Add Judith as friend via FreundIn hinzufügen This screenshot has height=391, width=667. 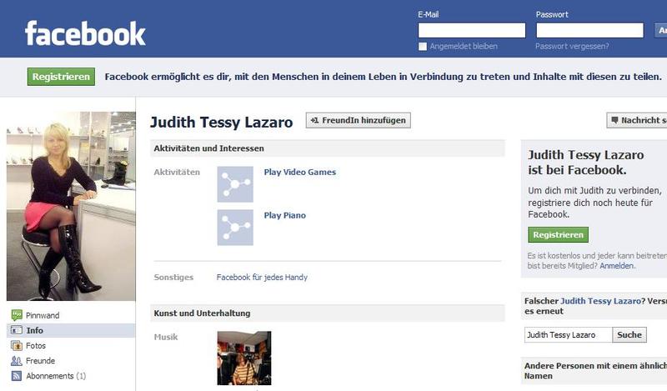pos(359,120)
